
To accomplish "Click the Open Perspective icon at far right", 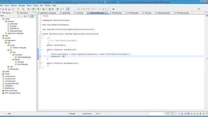I will [199, 9].
